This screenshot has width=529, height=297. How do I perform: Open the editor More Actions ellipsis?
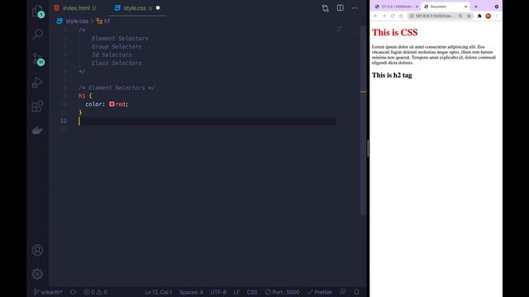click(355, 8)
